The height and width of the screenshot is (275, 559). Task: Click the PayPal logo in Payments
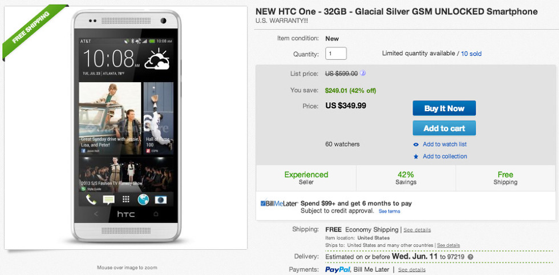pyautogui.click(x=337, y=269)
